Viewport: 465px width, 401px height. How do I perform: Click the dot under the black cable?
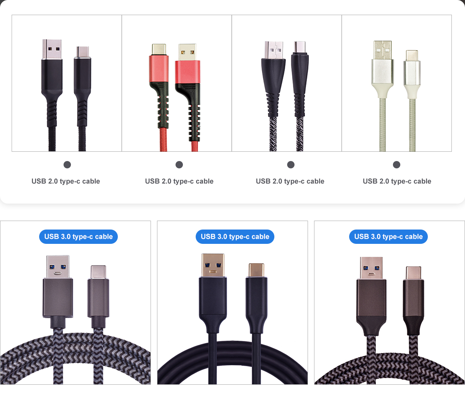click(67, 165)
